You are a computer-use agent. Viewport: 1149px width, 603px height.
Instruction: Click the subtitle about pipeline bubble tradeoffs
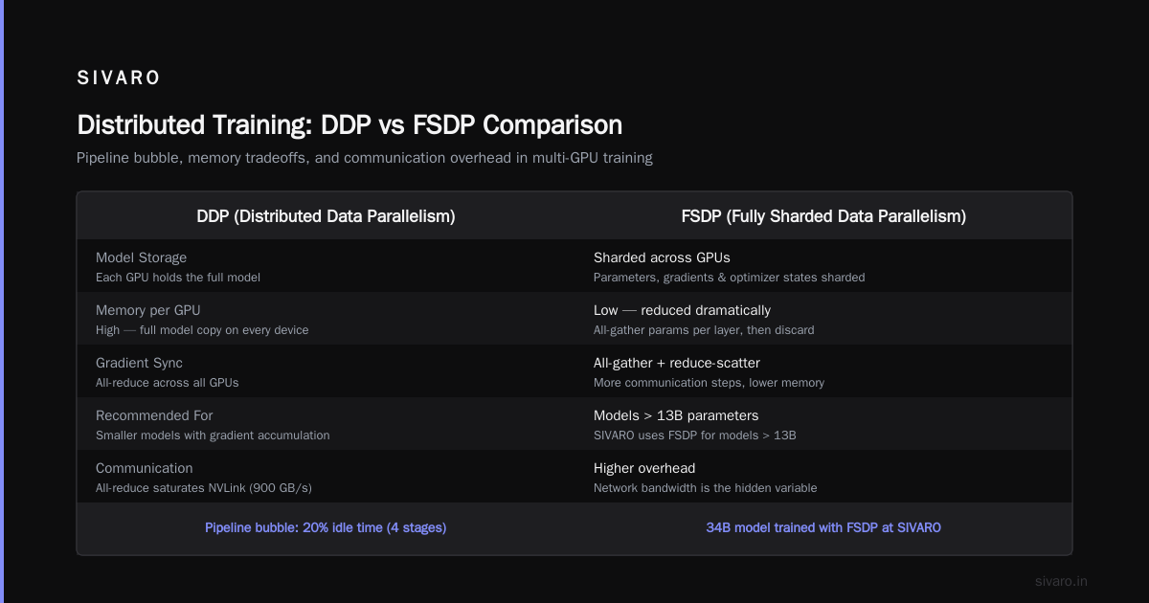[x=365, y=158]
